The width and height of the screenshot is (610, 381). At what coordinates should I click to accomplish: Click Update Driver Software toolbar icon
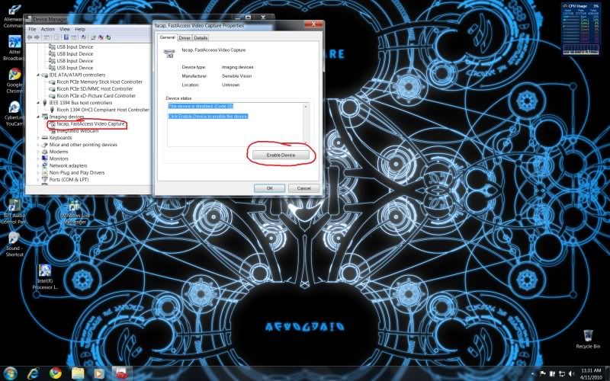click(93, 37)
